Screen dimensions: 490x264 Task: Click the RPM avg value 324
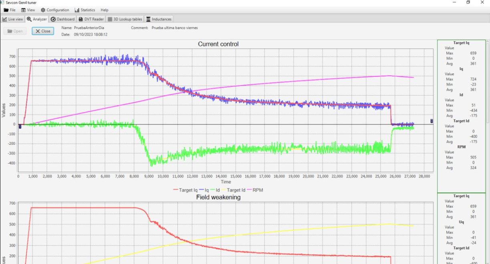tap(473, 168)
